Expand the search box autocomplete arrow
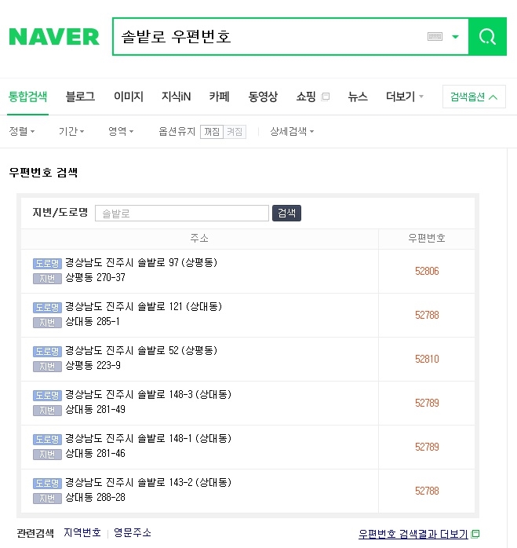517x548 pixels. click(455, 36)
